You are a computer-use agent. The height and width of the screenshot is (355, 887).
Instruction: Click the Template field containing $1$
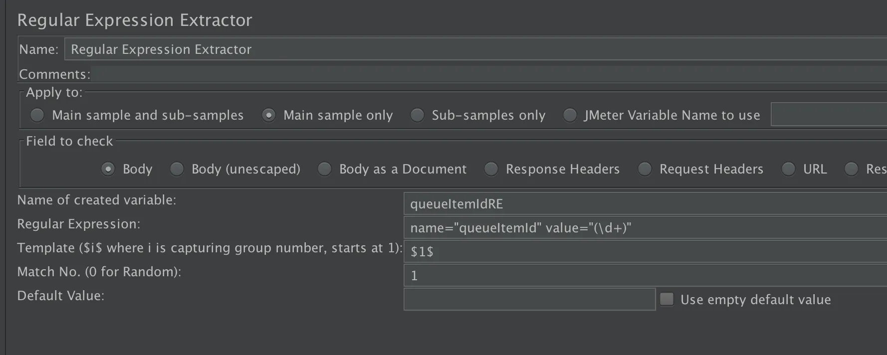(644, 252)
